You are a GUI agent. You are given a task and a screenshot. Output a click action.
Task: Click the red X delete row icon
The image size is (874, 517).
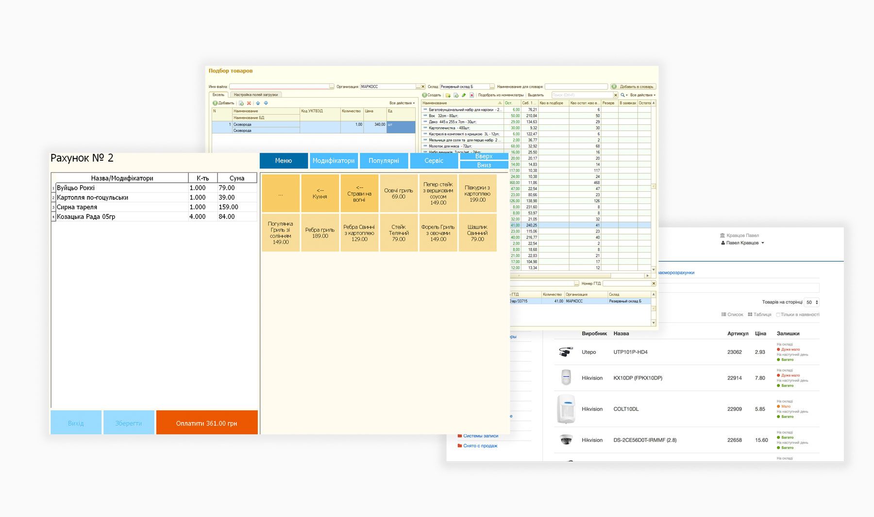tap(249, 103)
